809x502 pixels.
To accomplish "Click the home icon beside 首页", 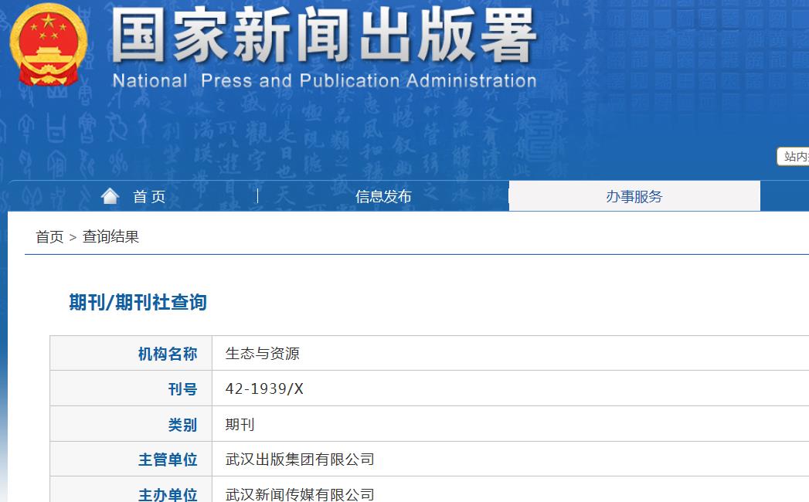I will coord(110,195).
